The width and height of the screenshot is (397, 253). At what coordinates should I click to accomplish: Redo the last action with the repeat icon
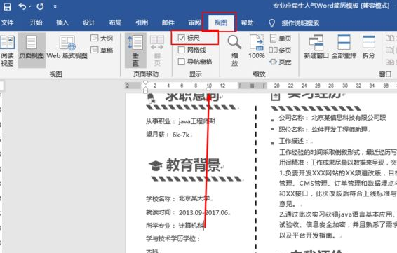[40, 6]
